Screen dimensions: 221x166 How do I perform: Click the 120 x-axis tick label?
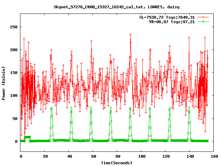(x=166, y=156)
